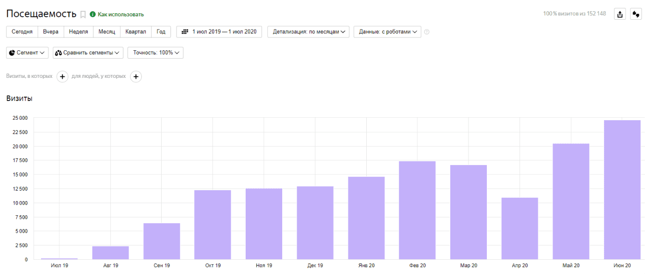
Task: Add a condition for Визиты, в которых
Action: (62, 77)
